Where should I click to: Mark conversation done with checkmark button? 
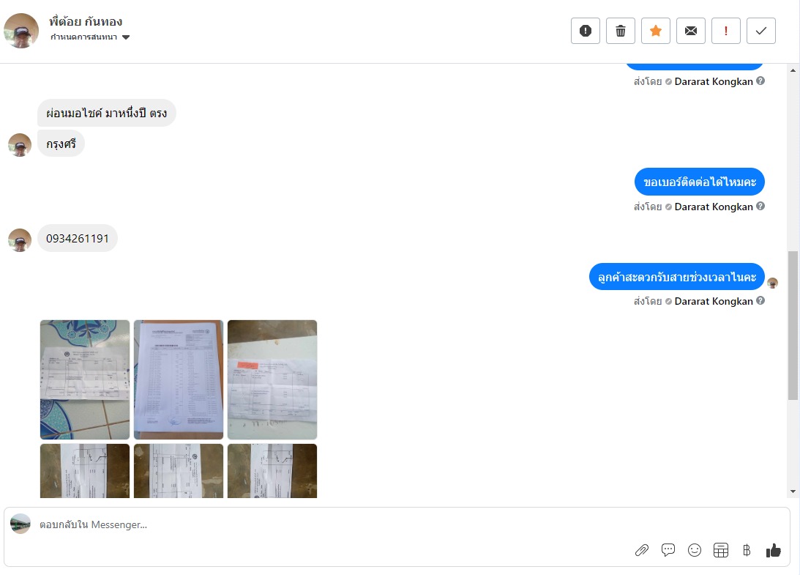pos(760,31)
